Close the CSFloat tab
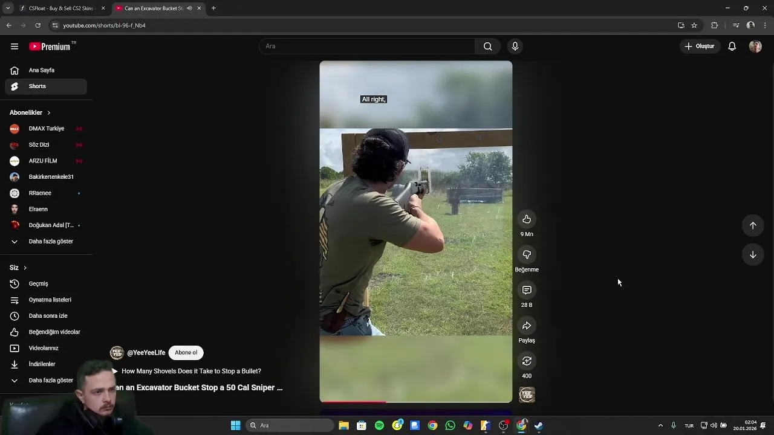Image resolution: width=774 pixels, height=435 pixels. tap(103, 8)
